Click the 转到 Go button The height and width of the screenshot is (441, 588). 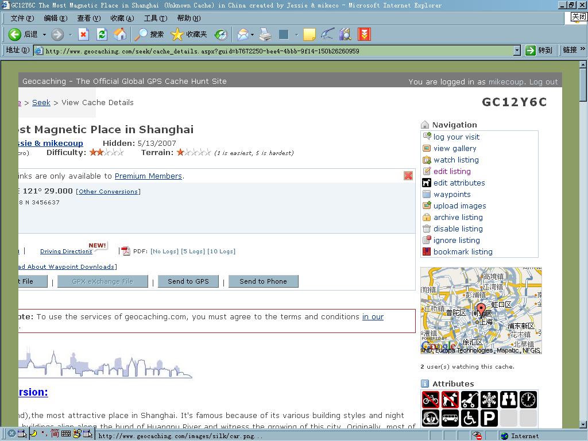click(539, 51)
